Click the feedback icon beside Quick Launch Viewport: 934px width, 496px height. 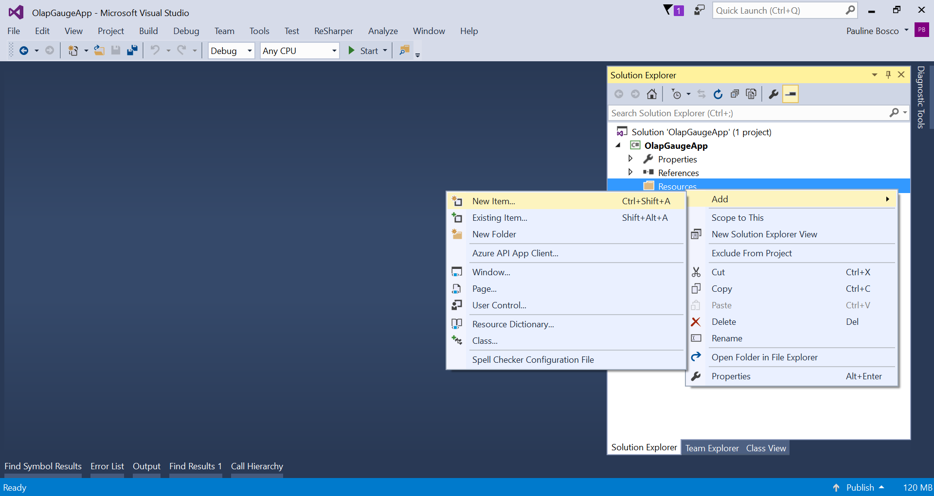coord(699,10)
